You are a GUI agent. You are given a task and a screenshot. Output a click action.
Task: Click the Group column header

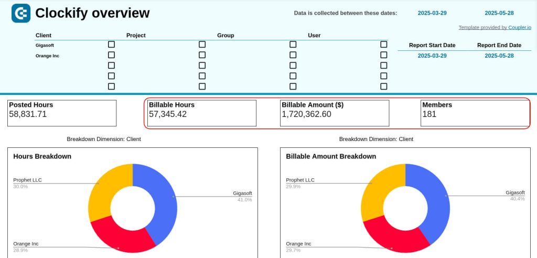(x=225, y=35)
